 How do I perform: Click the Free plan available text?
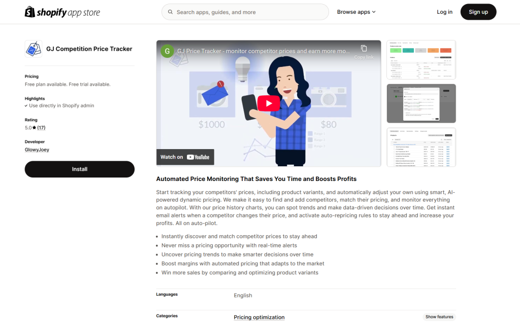(68, 84)
